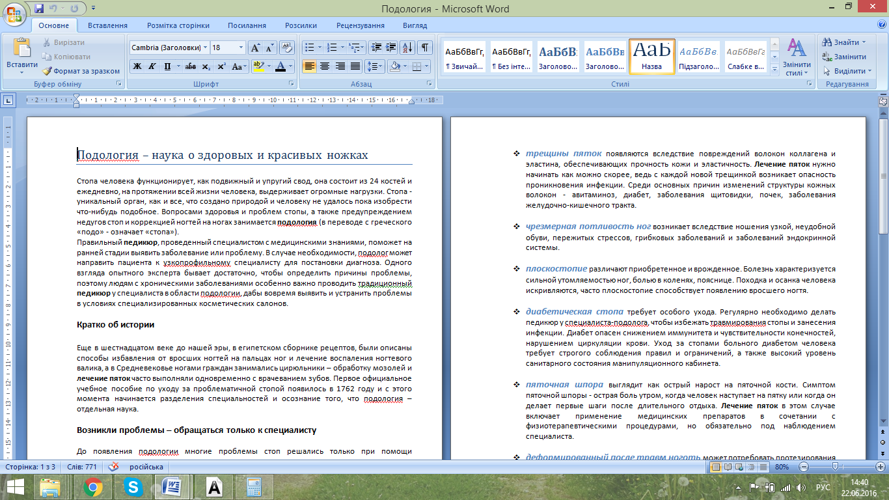Click the Sort A-Z icon
Screen dimensions: 889x500
click(407, 48)
